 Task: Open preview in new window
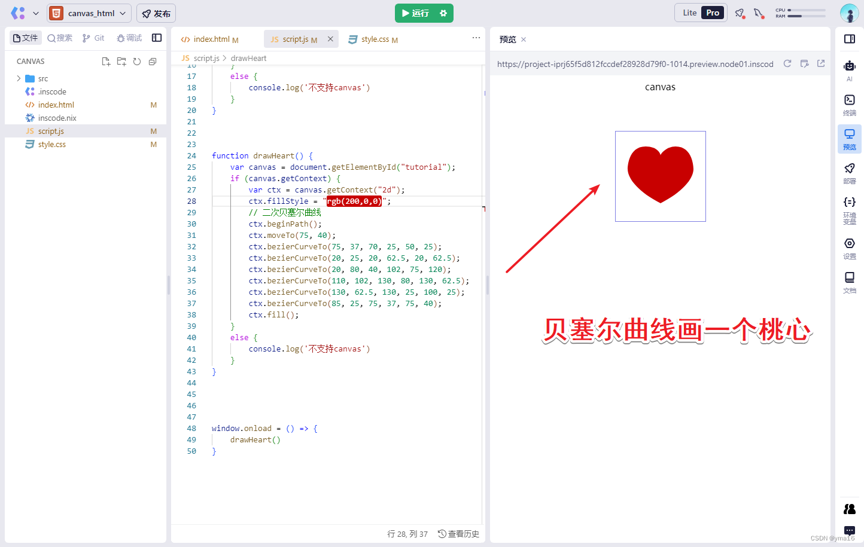coord(821,63)
